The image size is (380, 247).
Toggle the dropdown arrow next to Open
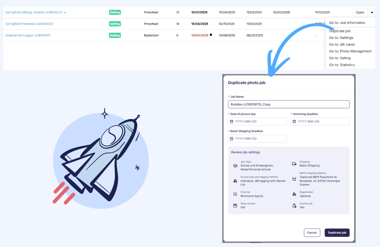click(x=372, y=13)
